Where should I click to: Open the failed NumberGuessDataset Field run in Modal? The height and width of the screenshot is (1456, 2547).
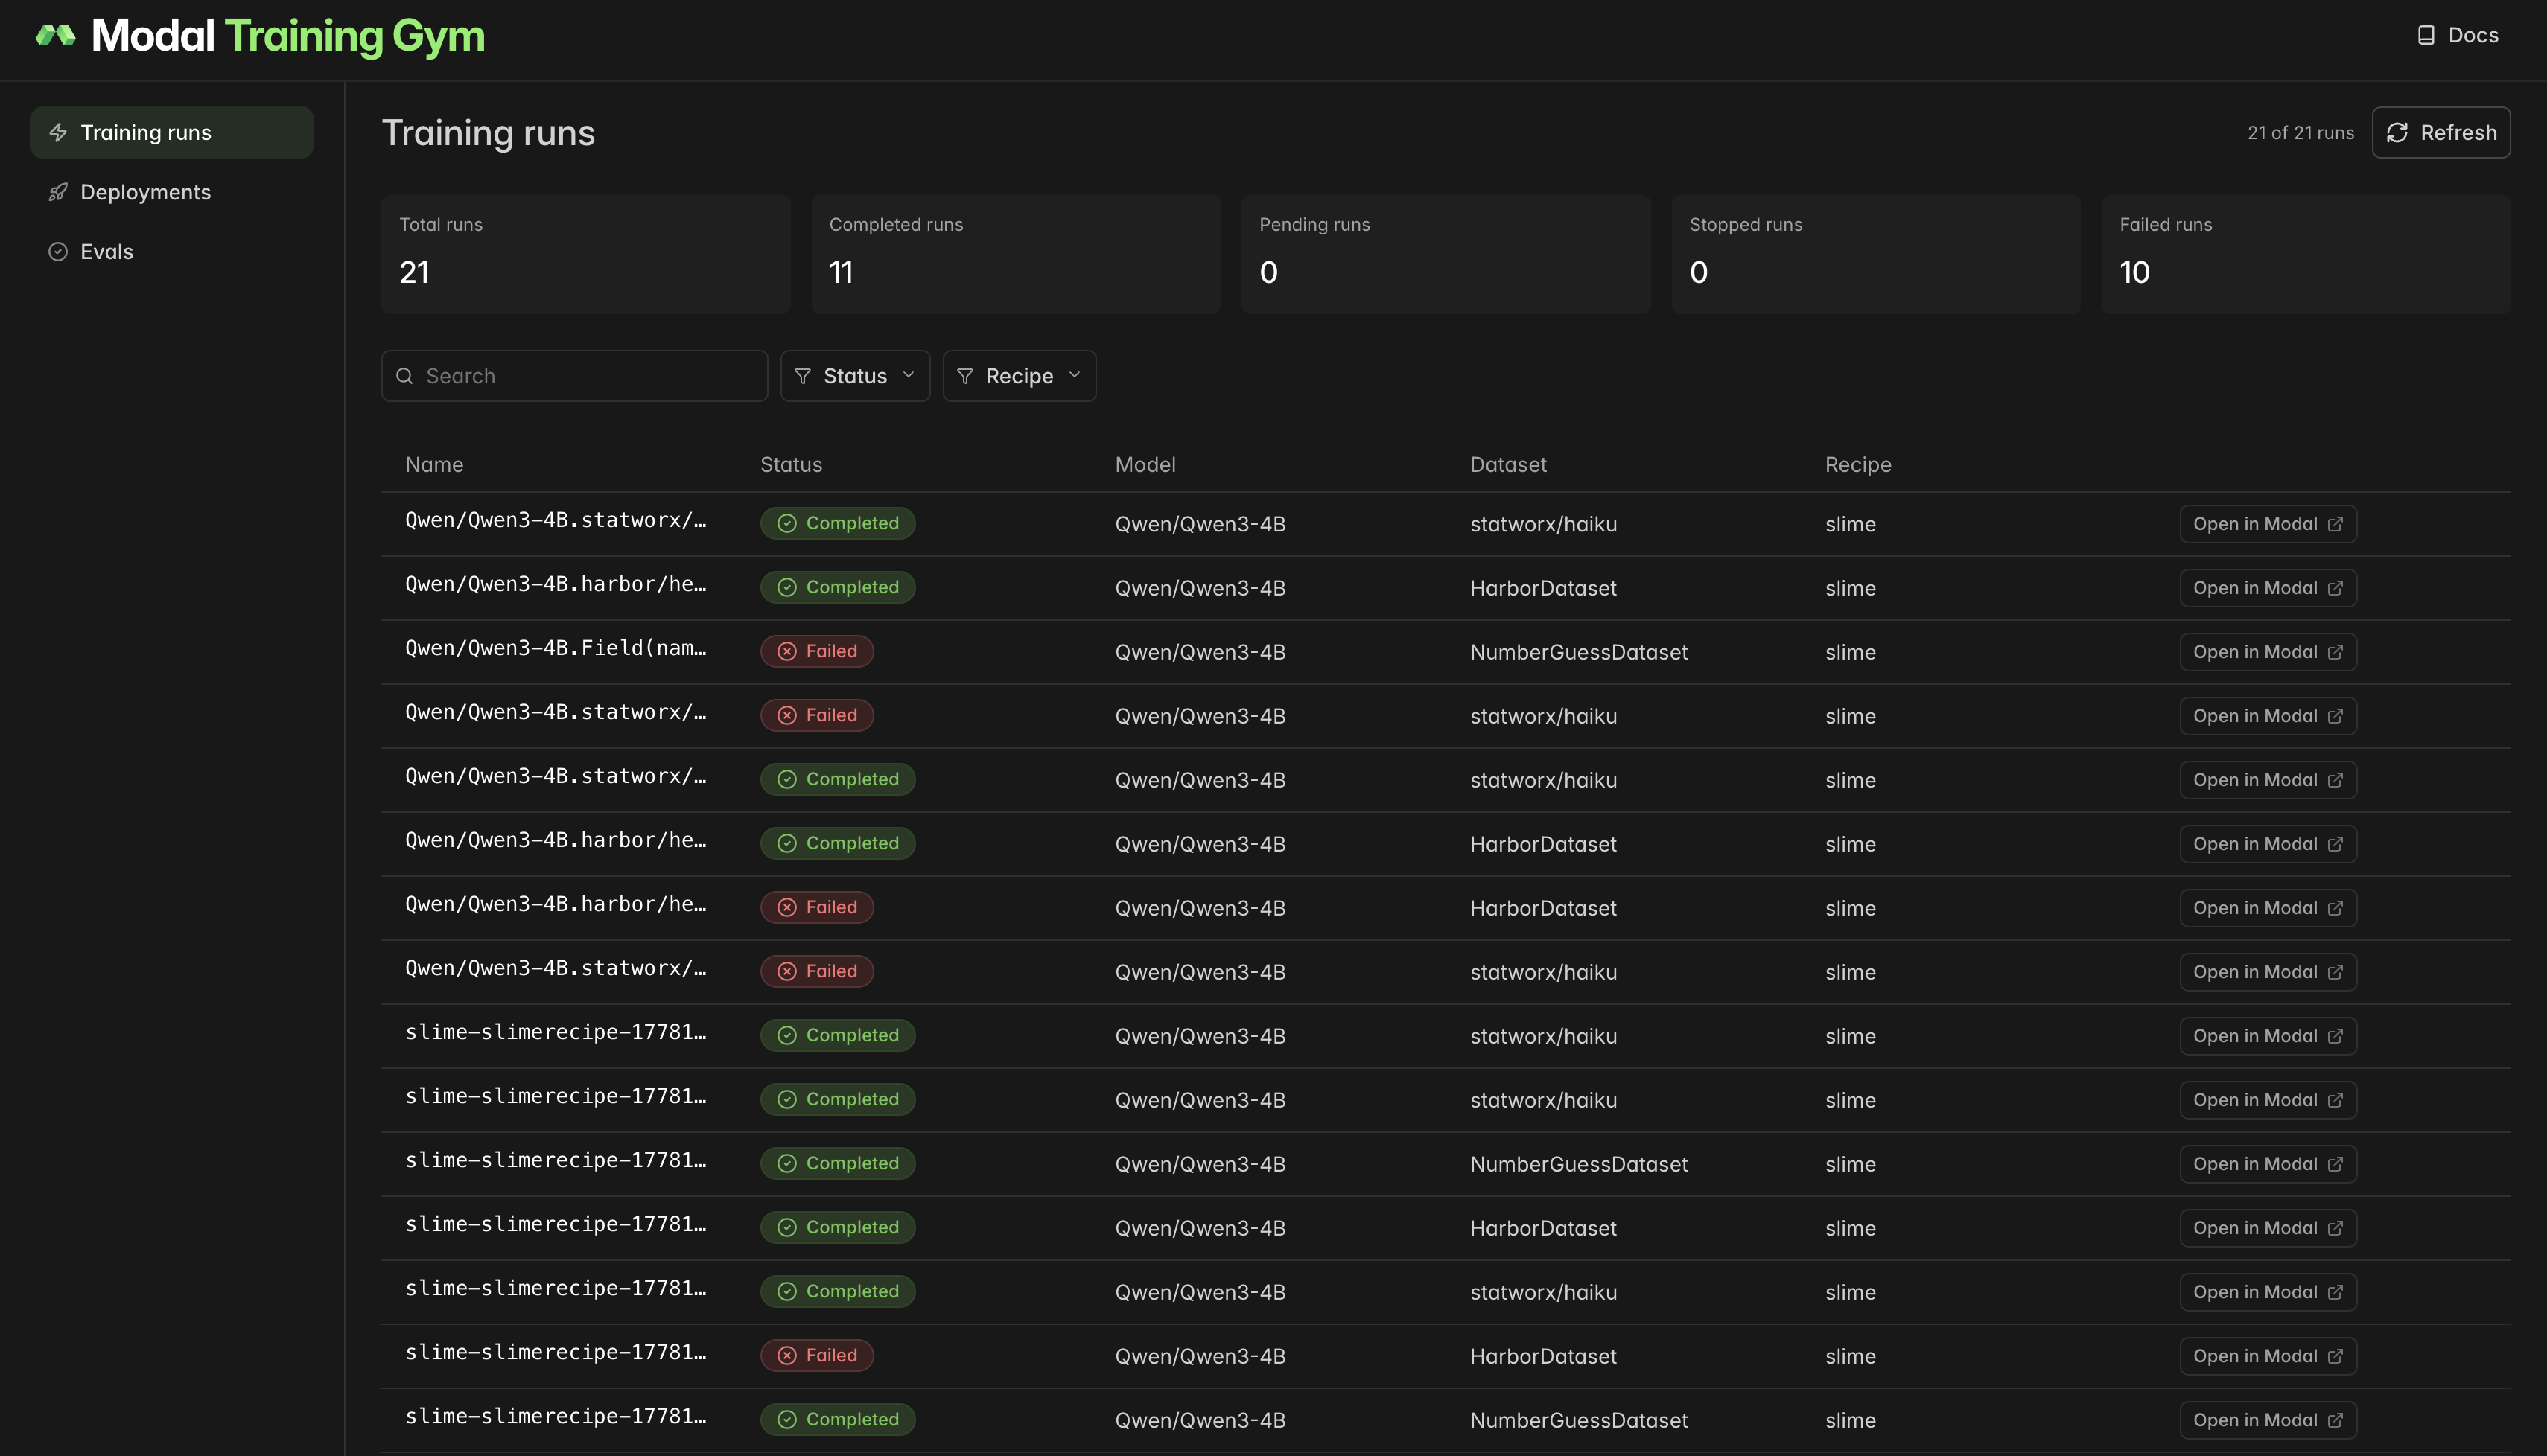pyautogui.click(x=2268, y=652)
